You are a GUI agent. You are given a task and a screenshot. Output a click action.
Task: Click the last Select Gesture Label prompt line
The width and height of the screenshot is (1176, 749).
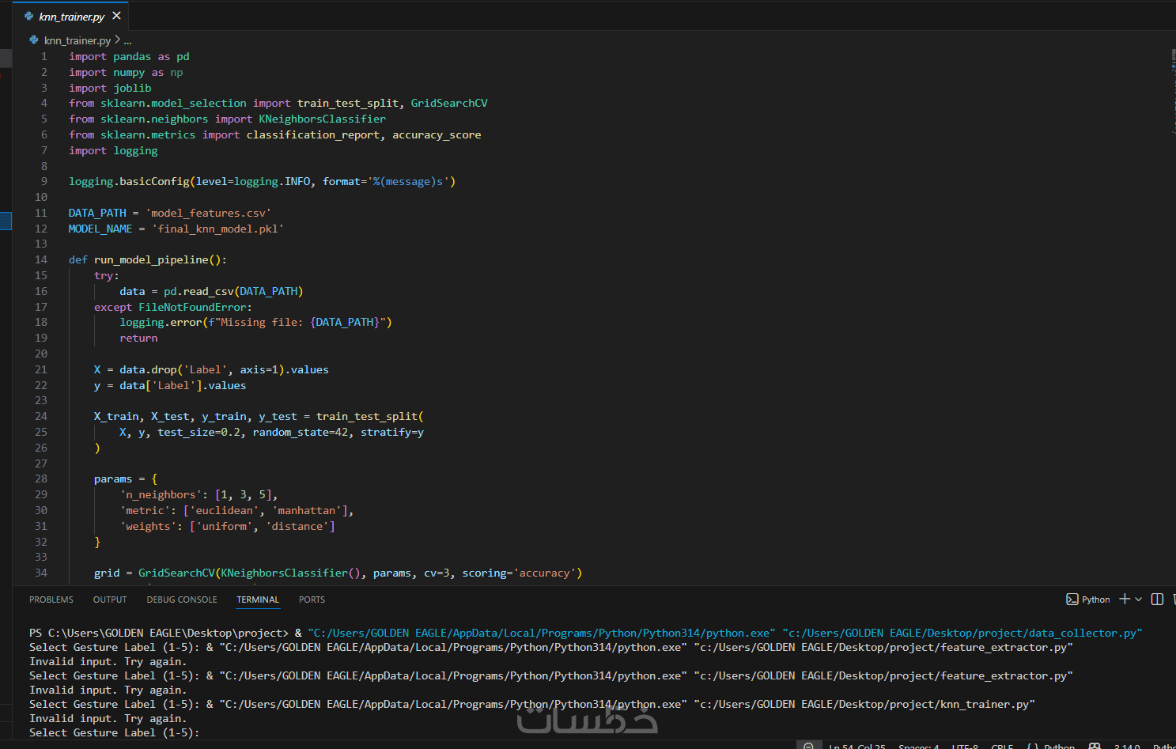tap(115, 732)
